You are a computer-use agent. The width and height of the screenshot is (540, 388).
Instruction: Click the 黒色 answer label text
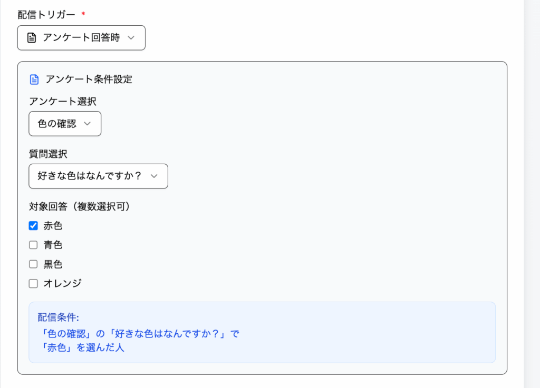[x=53, y=264]
